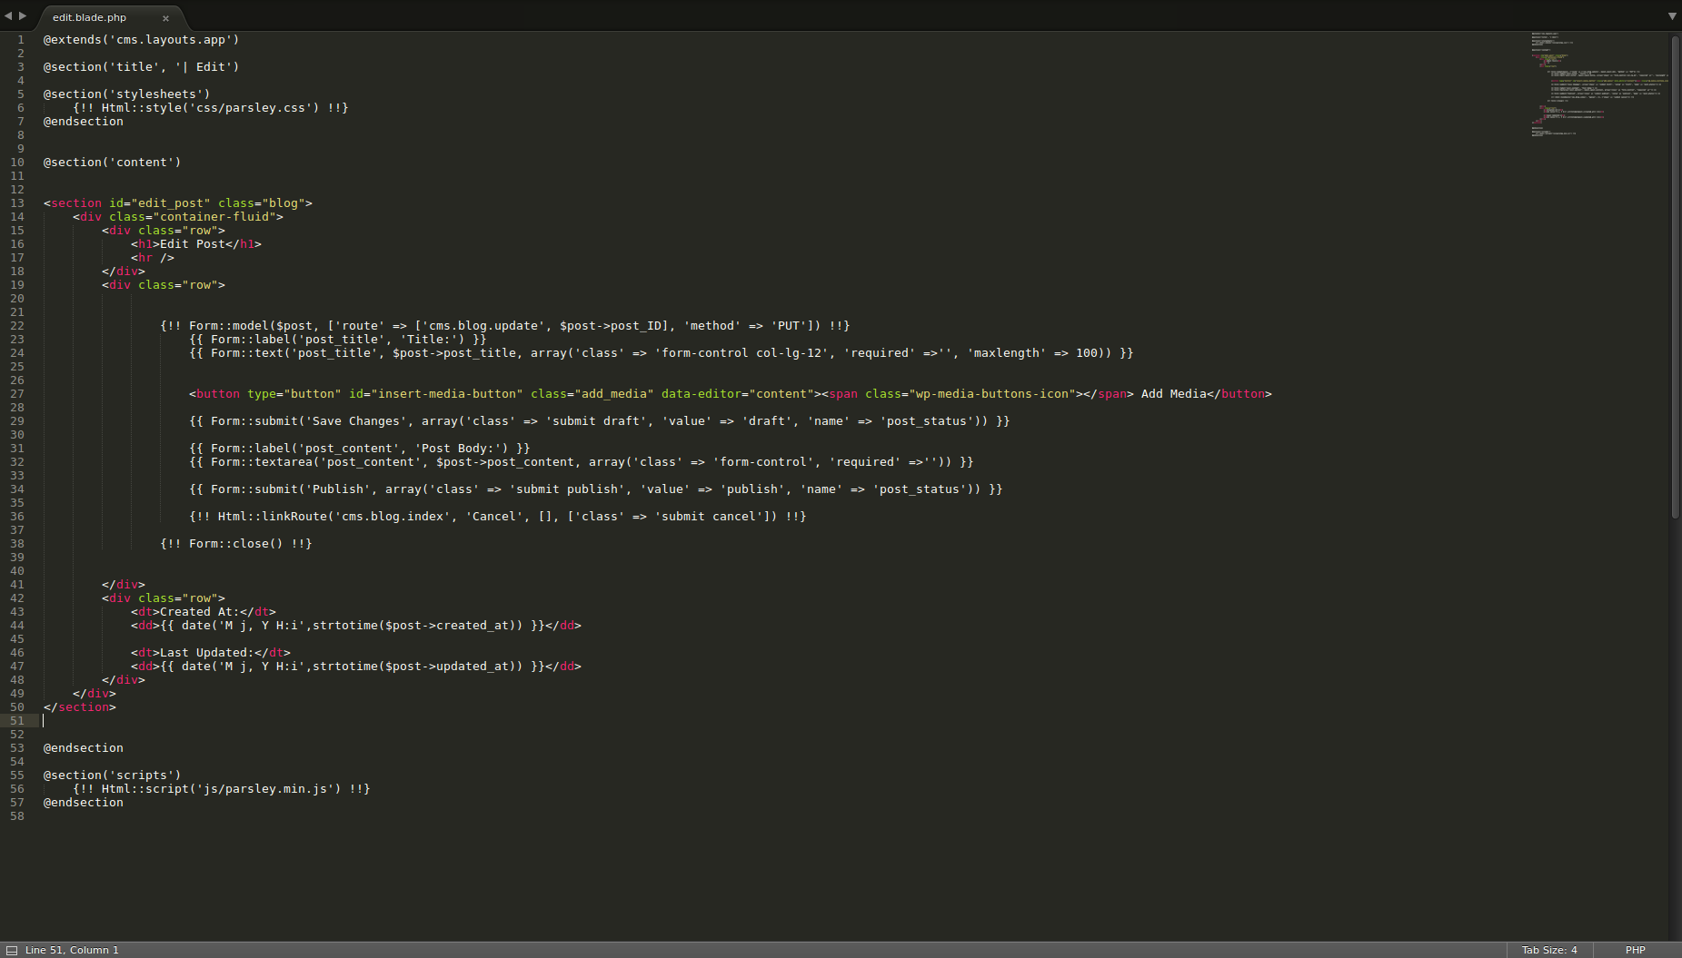This screenshot has width=1682, height=958.
Task: Click the <dt>Last Updated:</dt> line
Action: (x=211, y=653)
